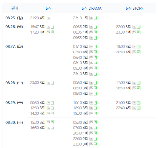The image size is (158, 148).
Task: Click the 재 rerun icon beside 09:55 2회
Action: [x=96, y=38]
